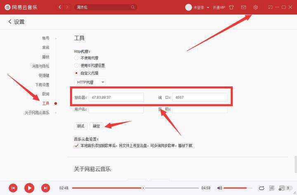
Task: Jump to 下载设置 section
Action: click(x=42, y=85)
